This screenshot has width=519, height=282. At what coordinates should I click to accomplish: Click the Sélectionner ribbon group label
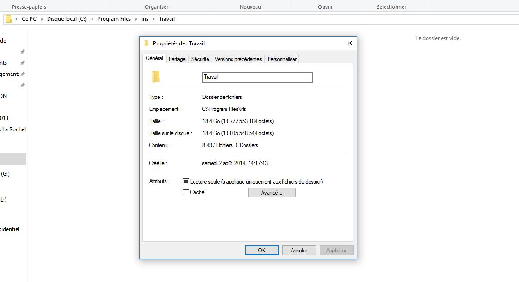tap(391, 7)
